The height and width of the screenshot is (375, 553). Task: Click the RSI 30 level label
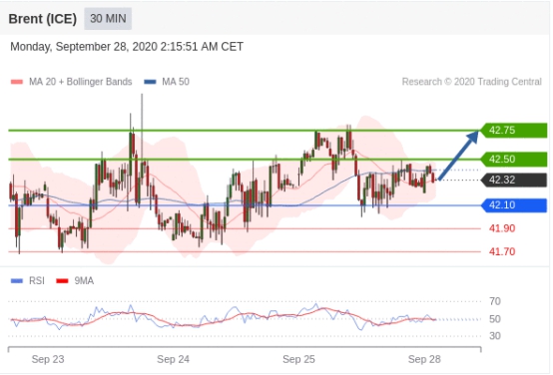495,336
